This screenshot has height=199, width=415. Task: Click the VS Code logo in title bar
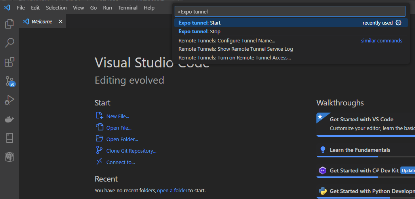7,8
